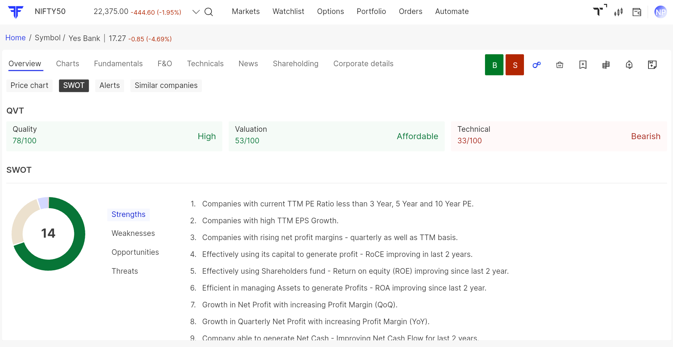
Task: Open candlestick chart icon in header
Action: pyautogui.click(x=618, y=12)
